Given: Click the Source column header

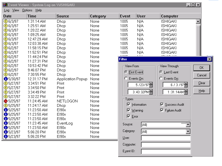Looking at the screenshot, I should [73, 16].
